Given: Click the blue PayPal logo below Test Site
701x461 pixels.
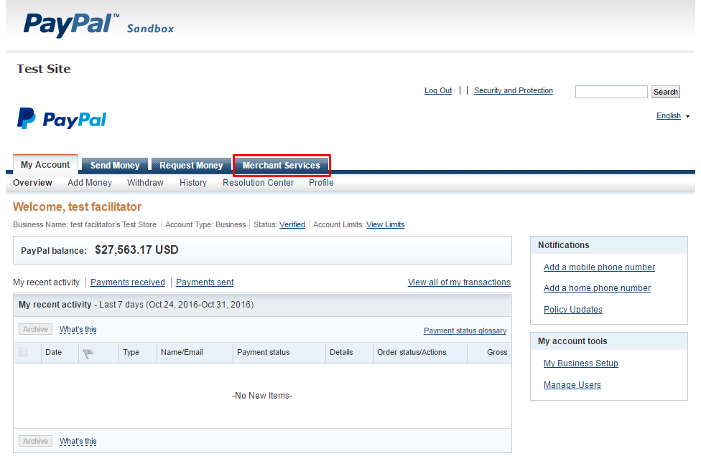Looking at the screenshot, I should [x=62, y=119].
